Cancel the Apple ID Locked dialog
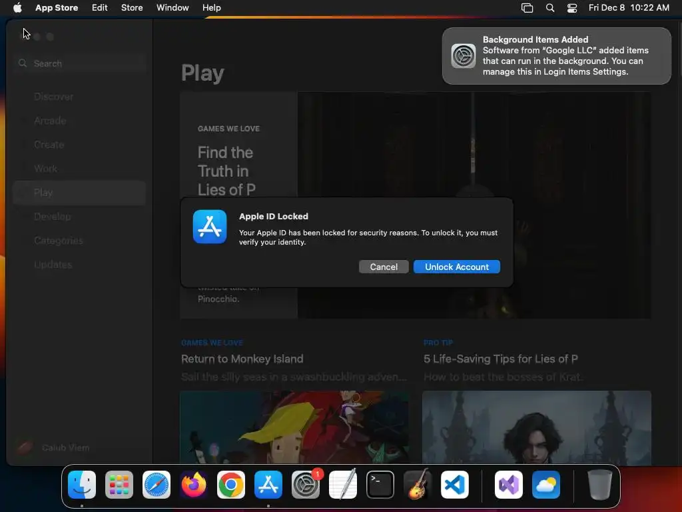Screen dimensions: 682x512 click(384, 267)
